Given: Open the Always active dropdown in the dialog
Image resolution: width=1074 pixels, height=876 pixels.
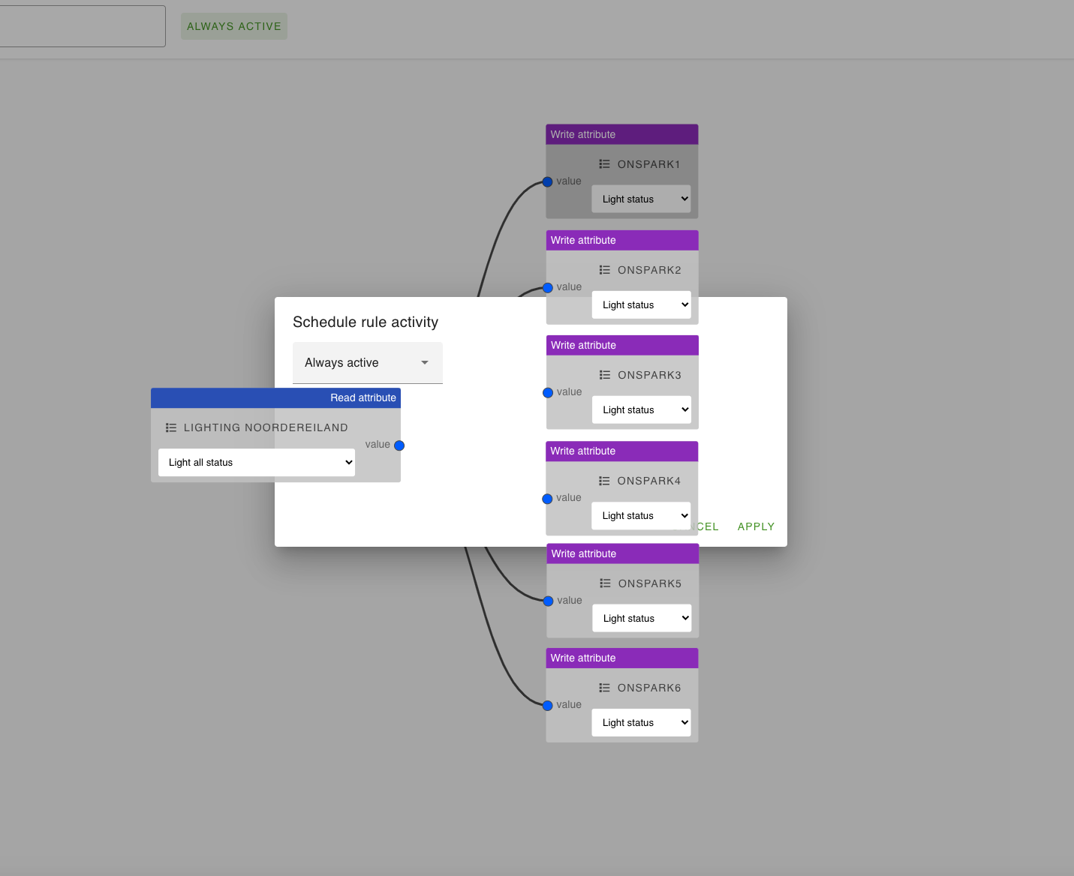Looking at the screenshot, I should click(x=367, y=362).
